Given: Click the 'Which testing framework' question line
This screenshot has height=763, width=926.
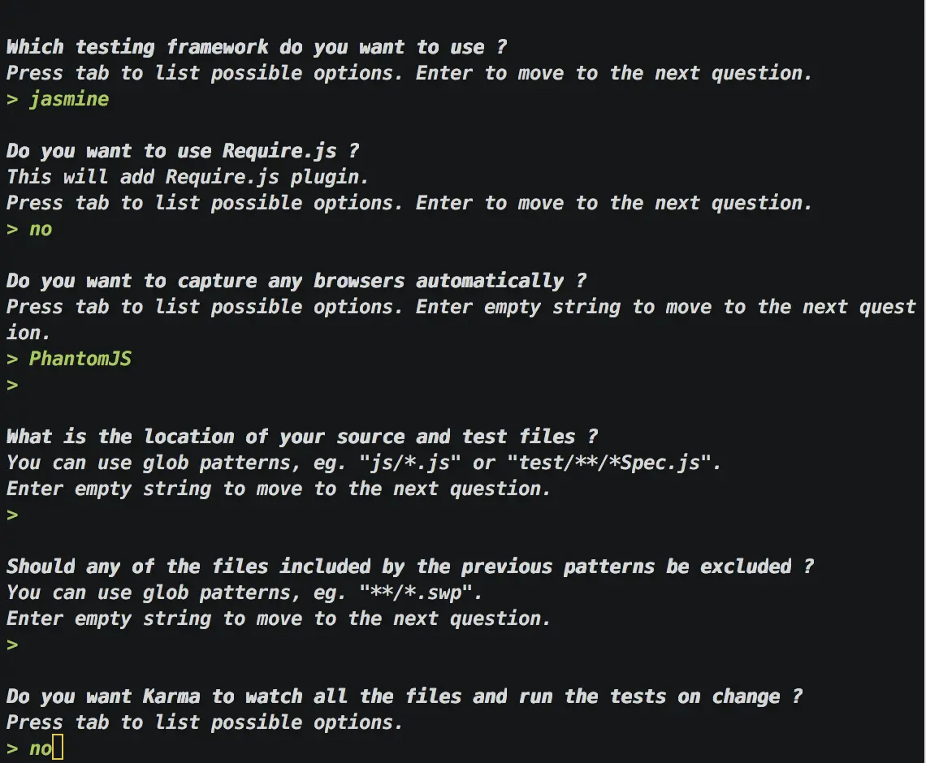Looking at the screenshot, I should 257,46.
